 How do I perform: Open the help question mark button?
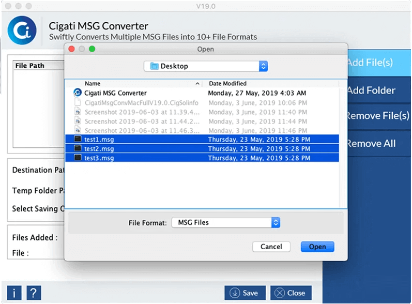(x=34, y=293)
